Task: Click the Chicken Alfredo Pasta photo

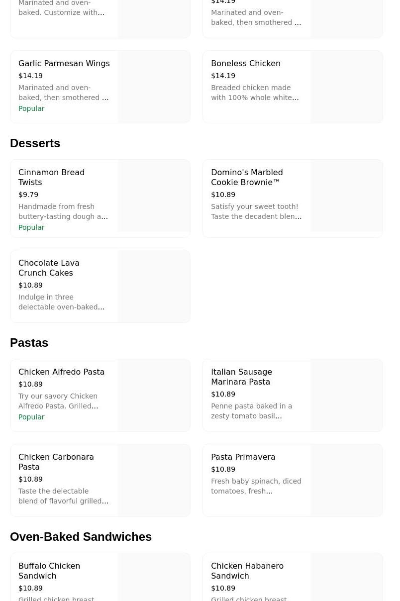Action: 154,395
